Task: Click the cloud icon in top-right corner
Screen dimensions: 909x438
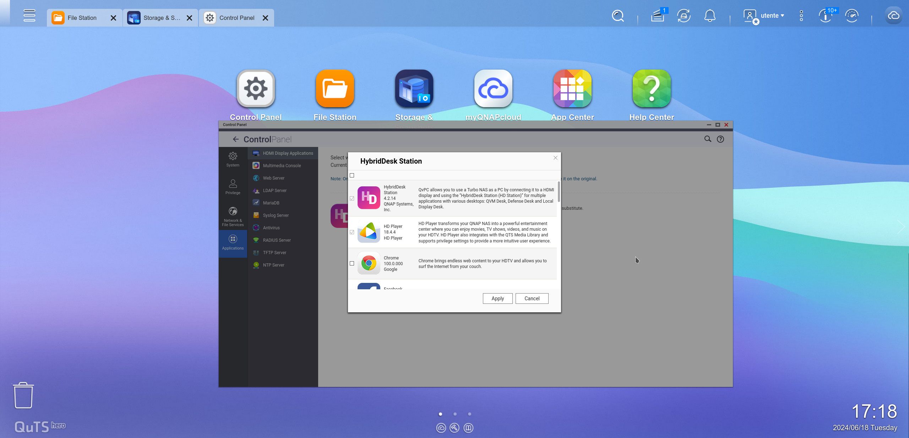Action: (893, 16)
